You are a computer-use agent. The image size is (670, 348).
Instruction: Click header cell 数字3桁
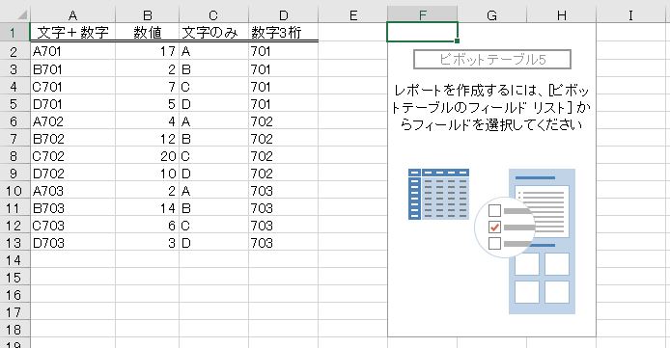coord(283,33)
